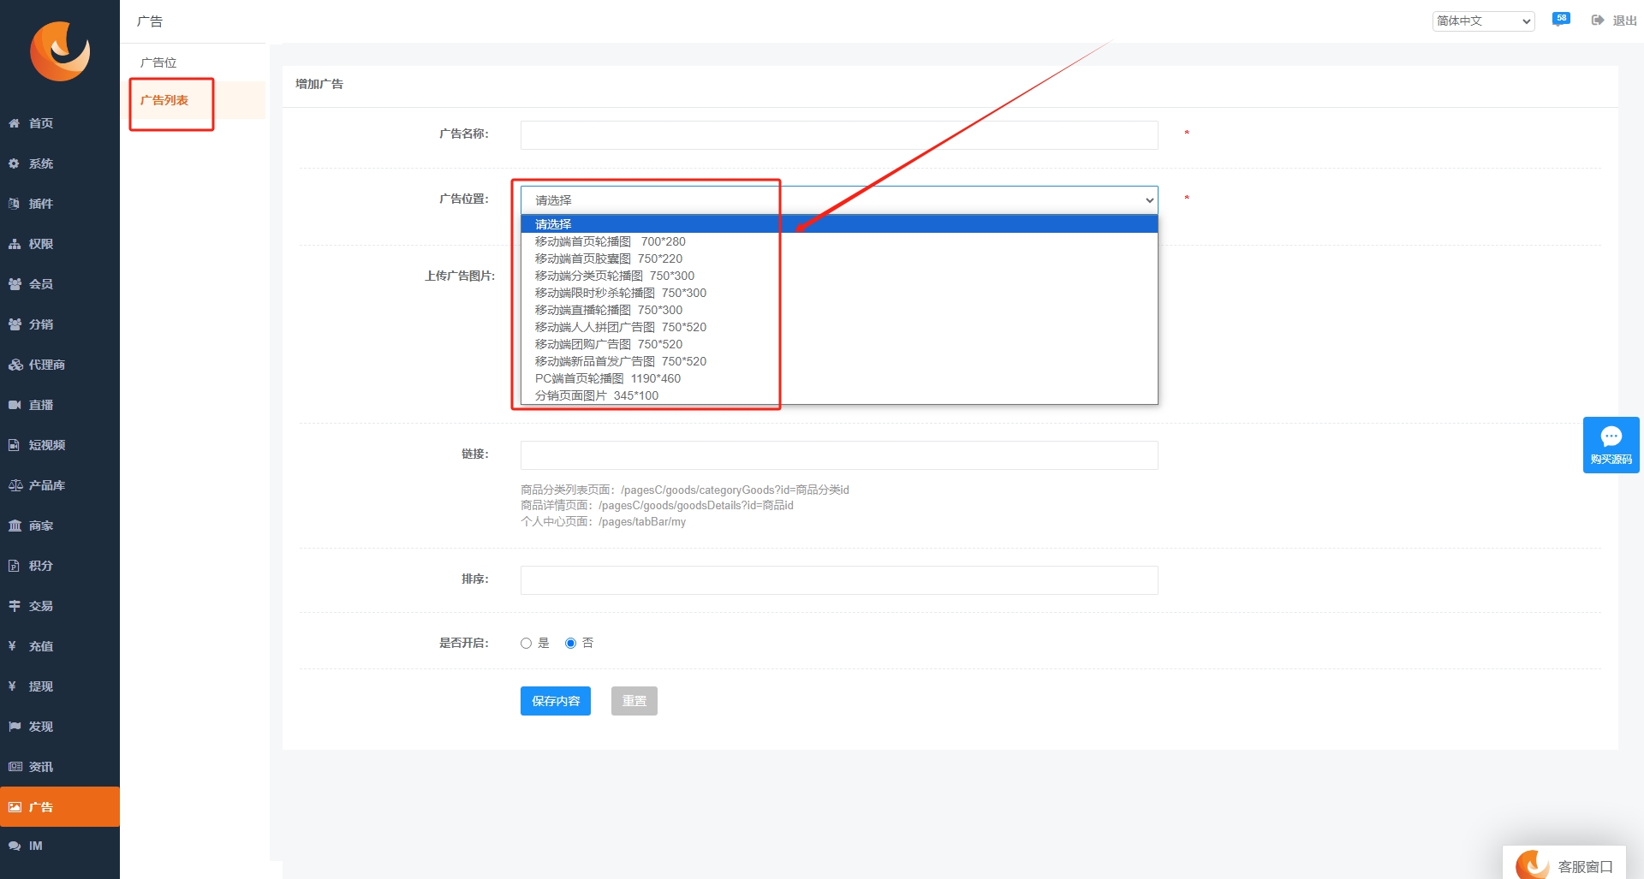Open the message notification icon with badge 58

pyautogui.click(x=1561, y=20)
